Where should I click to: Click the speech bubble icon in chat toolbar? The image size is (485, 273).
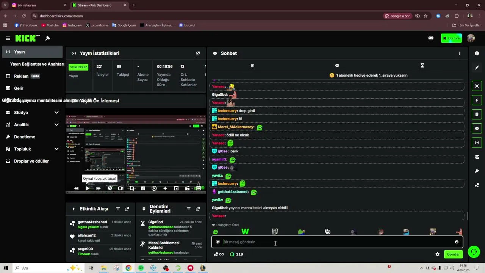[337, 66]
